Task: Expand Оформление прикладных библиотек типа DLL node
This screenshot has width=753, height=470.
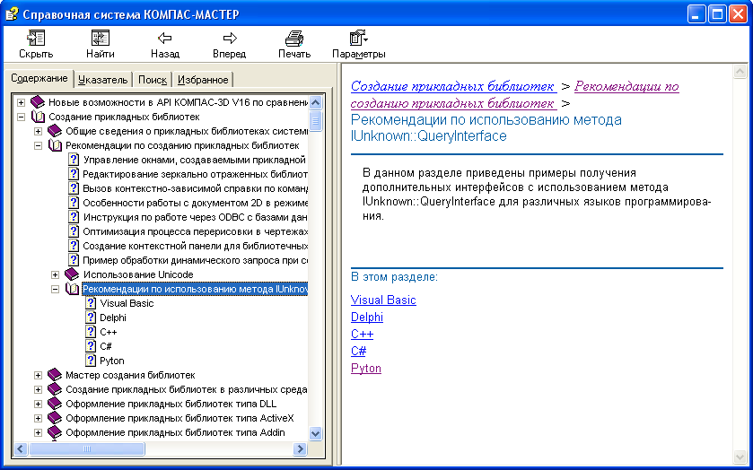Action: click(x=39, y=404)
